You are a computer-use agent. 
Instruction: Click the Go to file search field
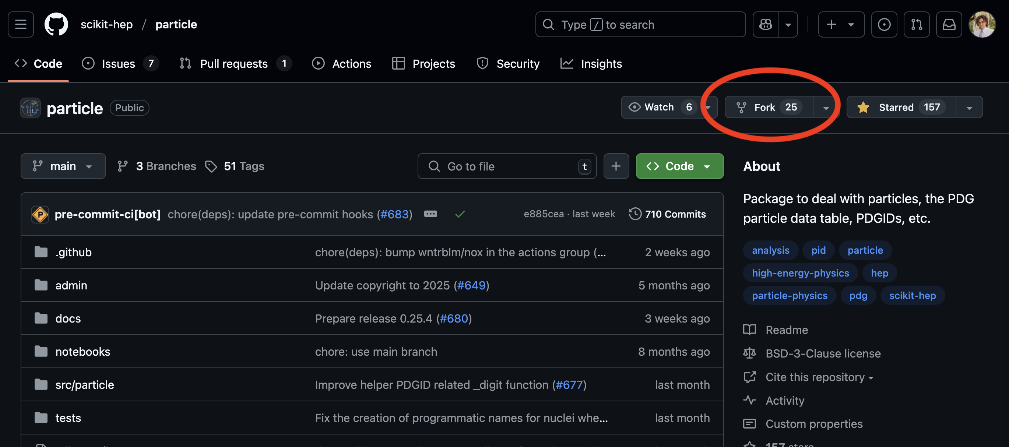point(507,166)
